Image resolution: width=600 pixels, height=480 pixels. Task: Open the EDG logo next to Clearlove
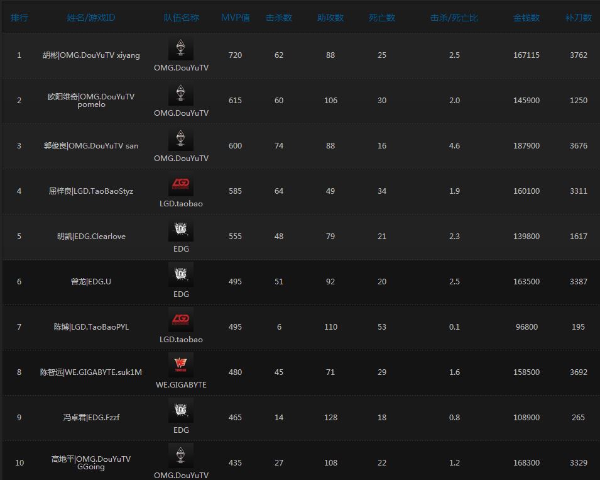(x=181, y=230)
